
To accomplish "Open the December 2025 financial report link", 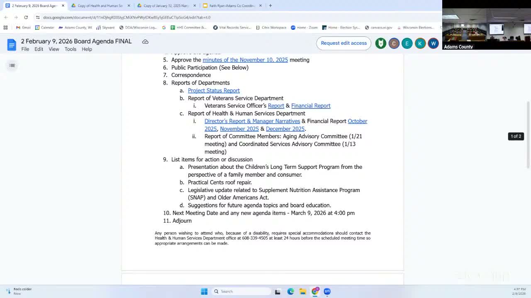I will pyautogui.click(x=285, y=129).
